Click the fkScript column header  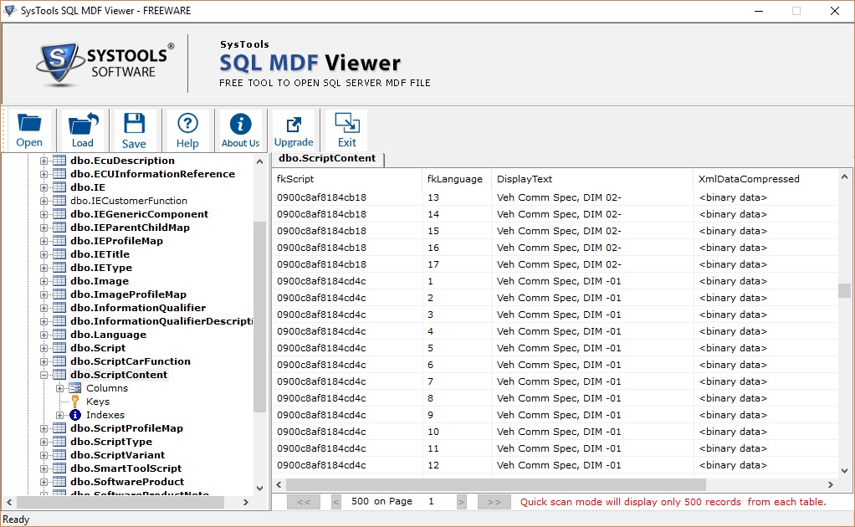pos(347,179)
